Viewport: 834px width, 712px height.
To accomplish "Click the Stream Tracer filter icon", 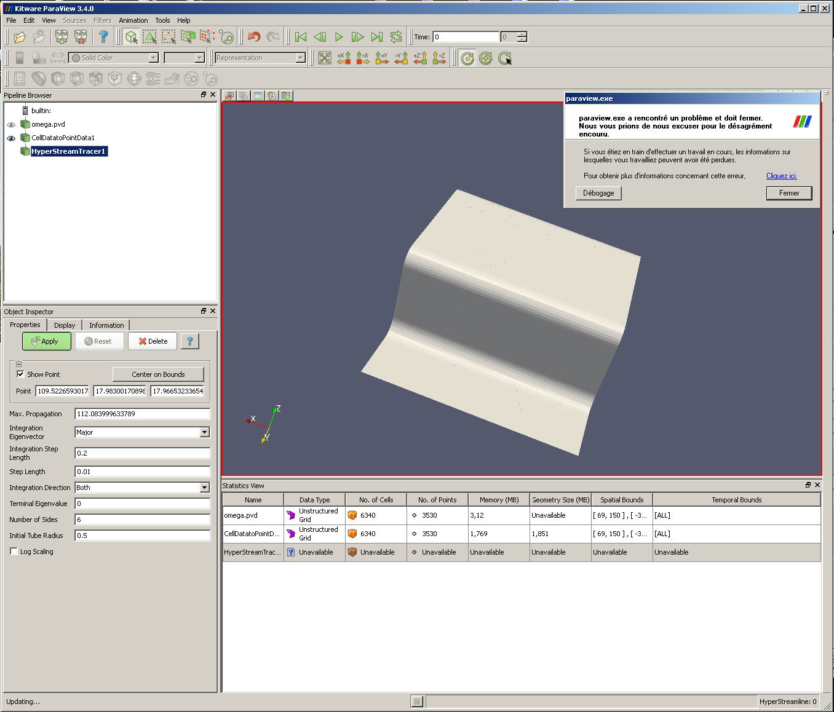I will (153, 79).
